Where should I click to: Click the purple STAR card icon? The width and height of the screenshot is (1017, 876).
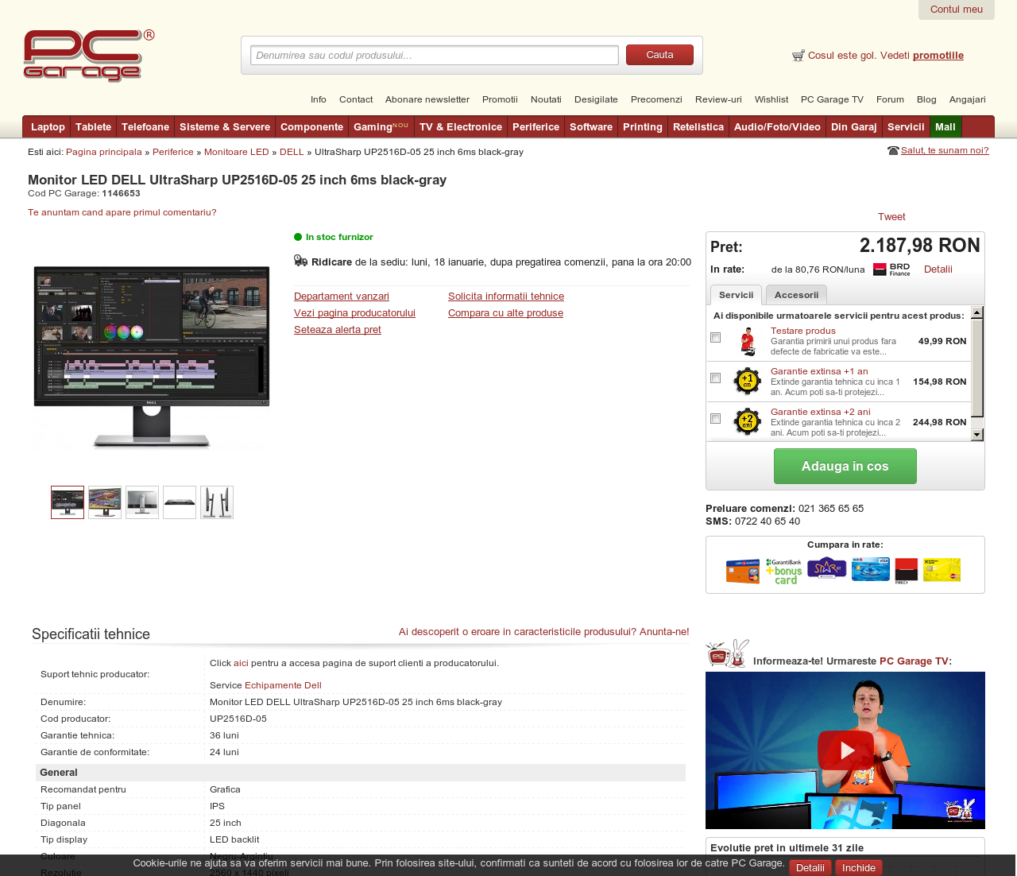[827, 569]
